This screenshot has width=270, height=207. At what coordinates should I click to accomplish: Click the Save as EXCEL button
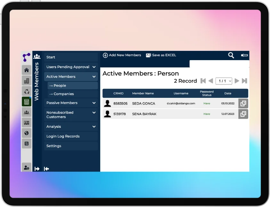161,55
